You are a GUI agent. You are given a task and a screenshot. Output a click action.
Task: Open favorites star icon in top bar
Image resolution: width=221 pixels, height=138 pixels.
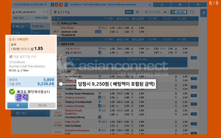52,5
